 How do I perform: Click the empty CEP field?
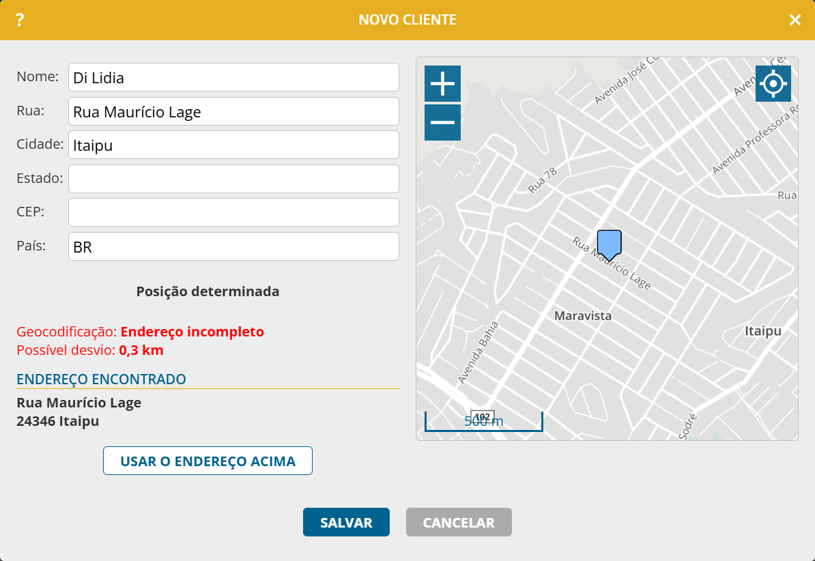[233, 212]
